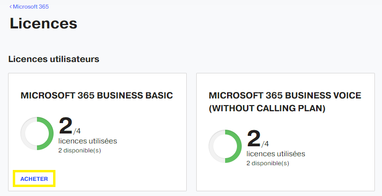Click the back chevron before Microsoft 365

coord(10,7)
